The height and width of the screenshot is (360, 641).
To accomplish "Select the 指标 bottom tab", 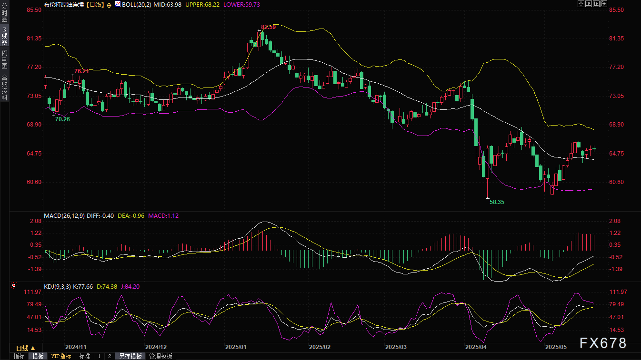I will click(19, 356).
